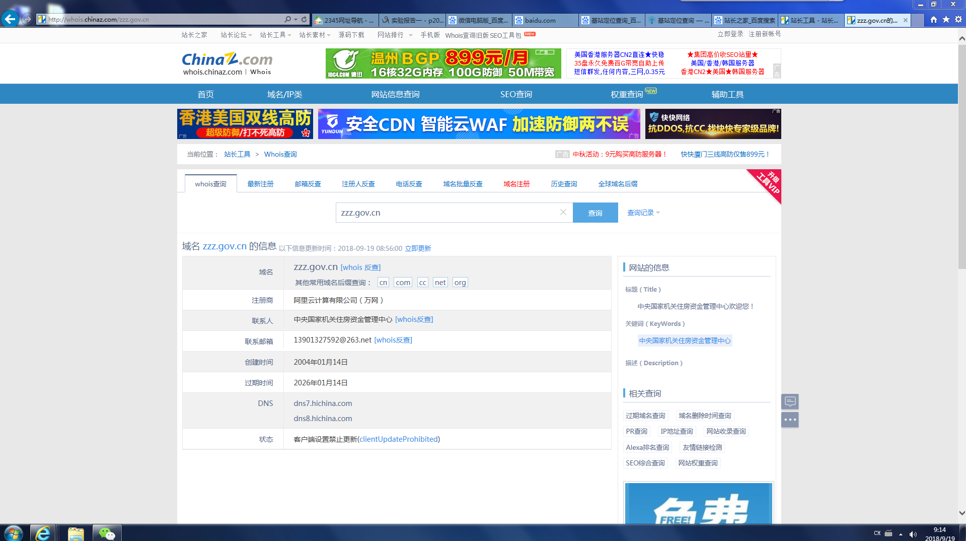Viewport: 966px width, 541px height.
Task: Select the whois查询 tab
Action: pos(210,184)
